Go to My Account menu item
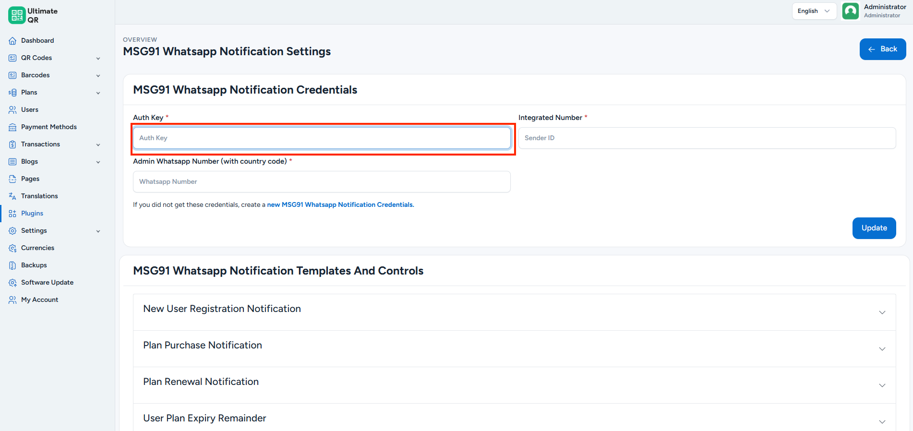913x431 pixels. [x=40, y=300]
